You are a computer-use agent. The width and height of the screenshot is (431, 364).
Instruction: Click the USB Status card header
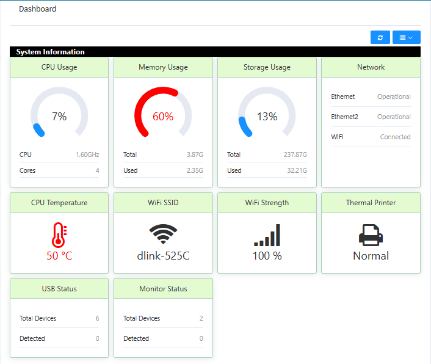(x=59, y=288)
